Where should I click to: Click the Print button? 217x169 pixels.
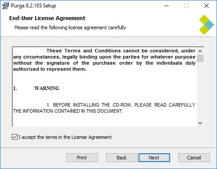pyautogui.click(x=82, y=158)
